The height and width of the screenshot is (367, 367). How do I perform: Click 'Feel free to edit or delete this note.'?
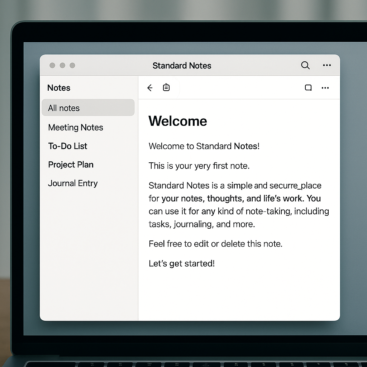(215, 244)
